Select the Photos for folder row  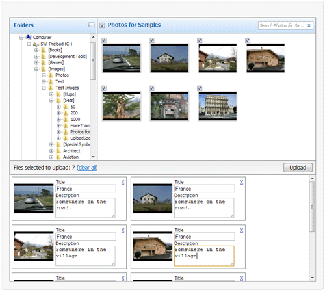[x=80, y=132]
